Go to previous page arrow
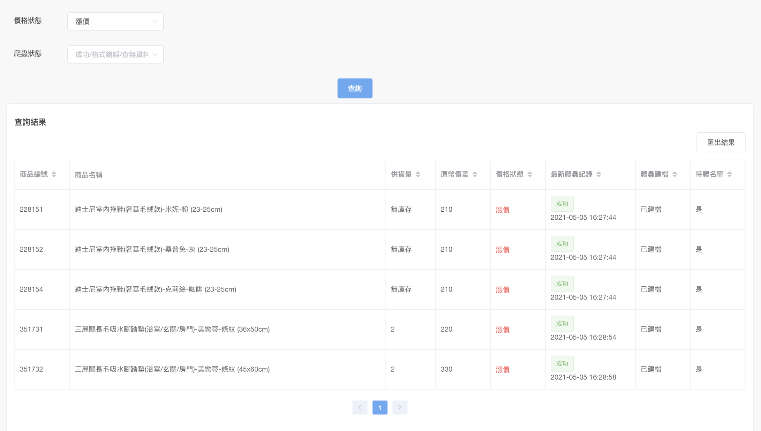 pyautogui.click(x=360, y=407)
